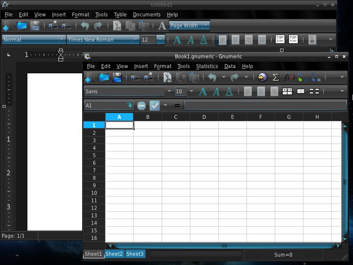The image size is (353, 265).
Task: Click the Paste clipboard icon in Gnumeric
Action: pos(194,77)
